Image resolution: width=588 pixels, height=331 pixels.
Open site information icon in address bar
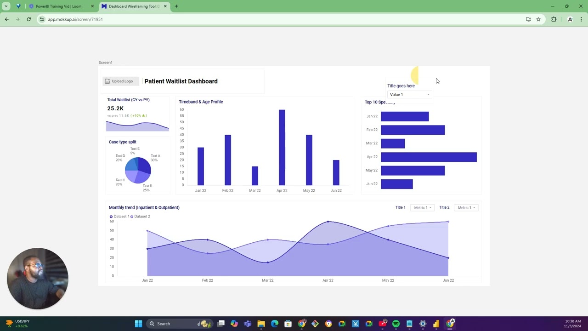point(42,19)
